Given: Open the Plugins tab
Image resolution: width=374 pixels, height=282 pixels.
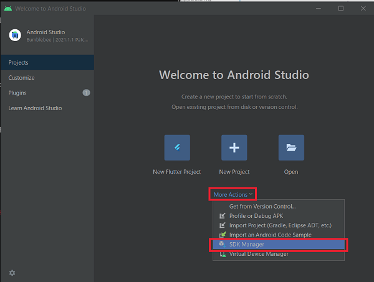Looking at the screenshot, I should (47, 93).
